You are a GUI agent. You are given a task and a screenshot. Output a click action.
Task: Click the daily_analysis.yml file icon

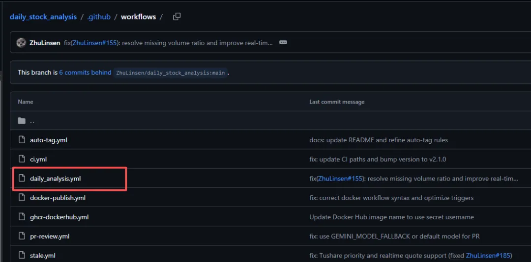point(22,179)
